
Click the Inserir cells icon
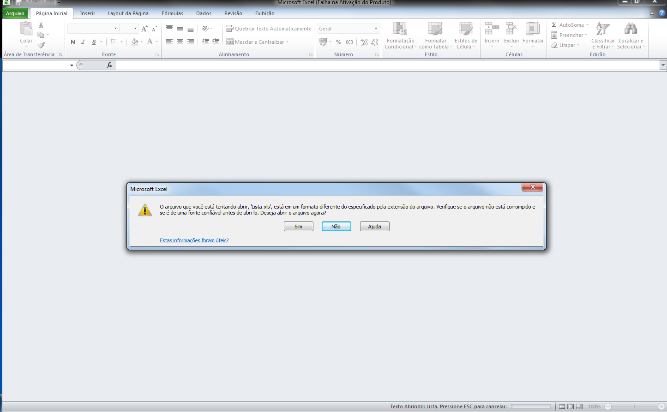(x=492, y=29)
